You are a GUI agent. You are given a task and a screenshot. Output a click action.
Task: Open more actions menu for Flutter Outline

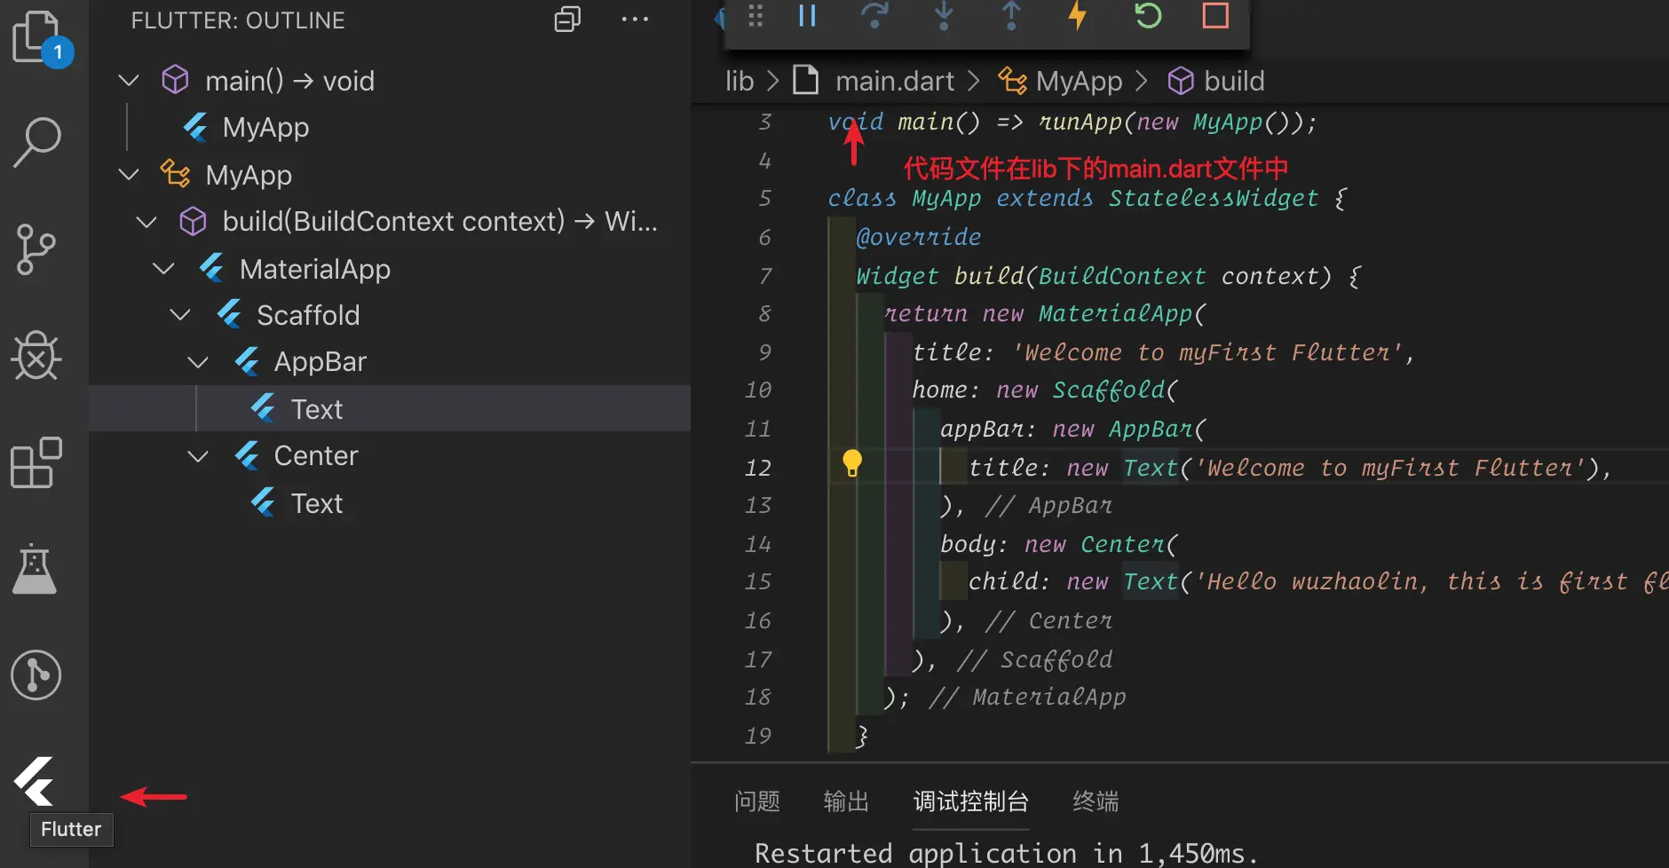(x=635, y=20)
